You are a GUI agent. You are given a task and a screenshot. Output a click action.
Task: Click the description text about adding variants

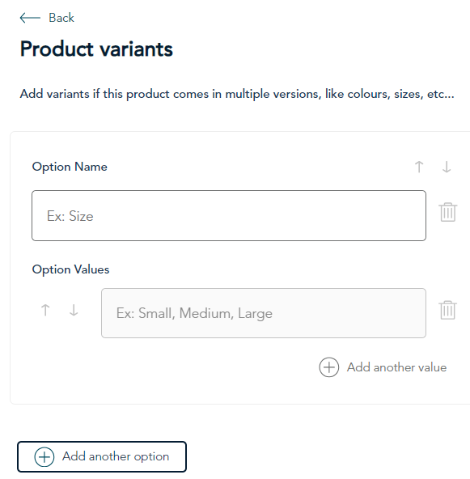(x=237, y=94)
